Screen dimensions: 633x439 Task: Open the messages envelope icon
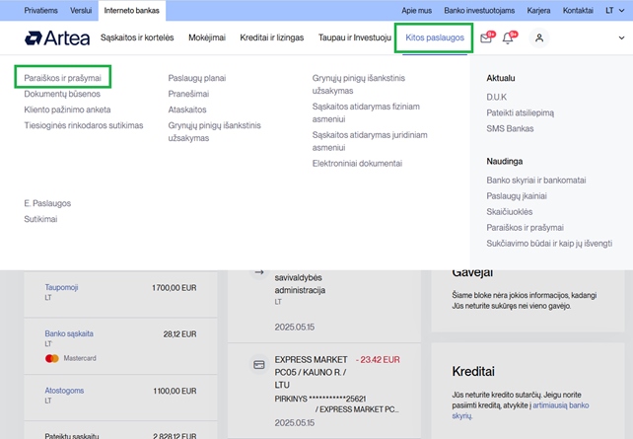(486, 37)
